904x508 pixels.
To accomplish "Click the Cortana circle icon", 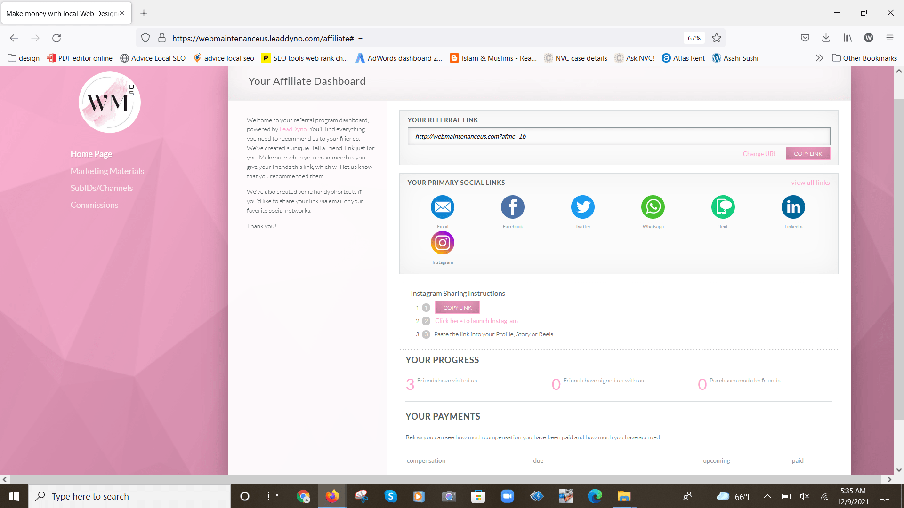I will click(245, 496).
